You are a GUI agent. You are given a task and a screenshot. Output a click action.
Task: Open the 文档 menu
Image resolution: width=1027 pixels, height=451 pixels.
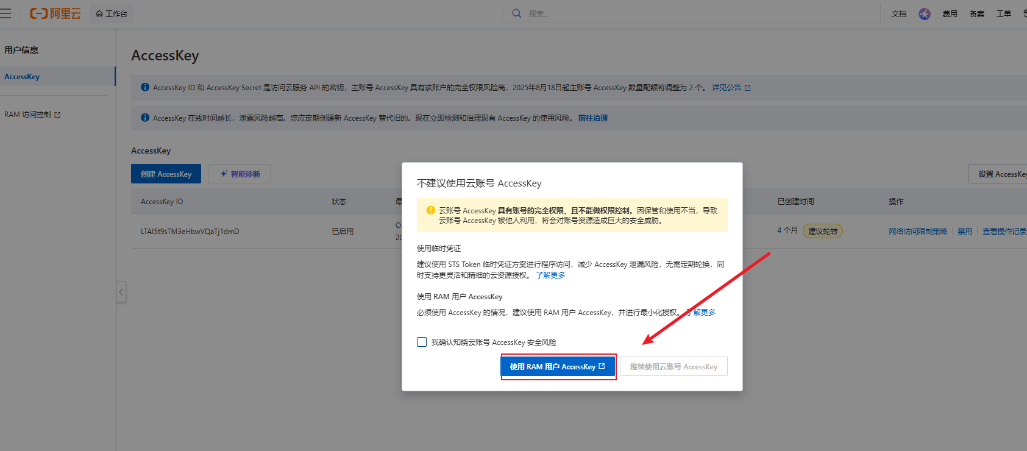(899, 13)
